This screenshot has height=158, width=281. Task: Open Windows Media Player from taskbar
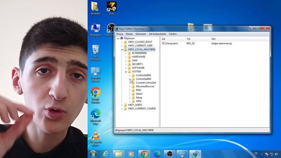click(131, 154)
